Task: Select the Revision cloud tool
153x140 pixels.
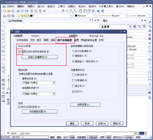Action: [x=3, y=51]
